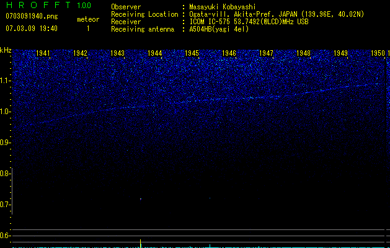
Task: Click the 0.6 frequency axis label
Action: tap(6, 236)
